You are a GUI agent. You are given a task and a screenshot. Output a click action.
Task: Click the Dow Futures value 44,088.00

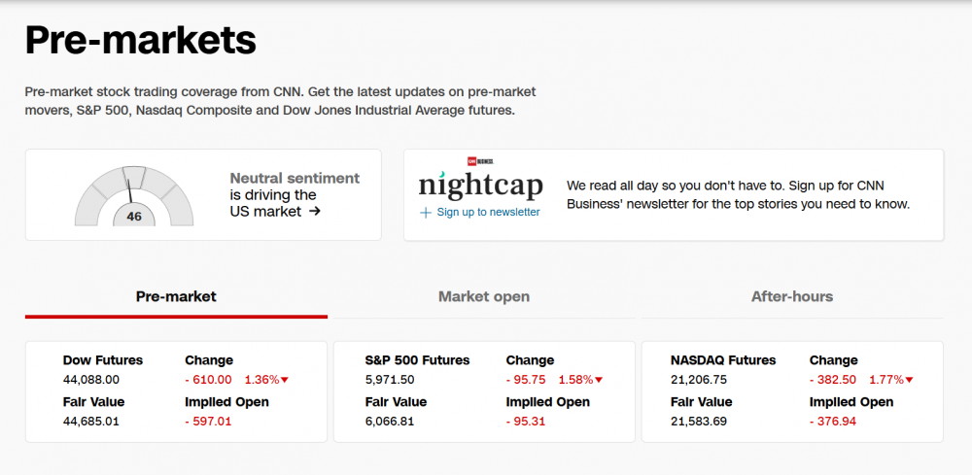click(x=91, y=380)
